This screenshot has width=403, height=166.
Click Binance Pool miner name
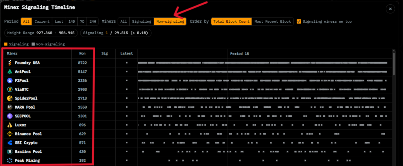point(28,134)
